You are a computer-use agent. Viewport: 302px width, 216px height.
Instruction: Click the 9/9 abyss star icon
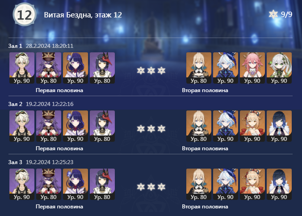point(273,14)
